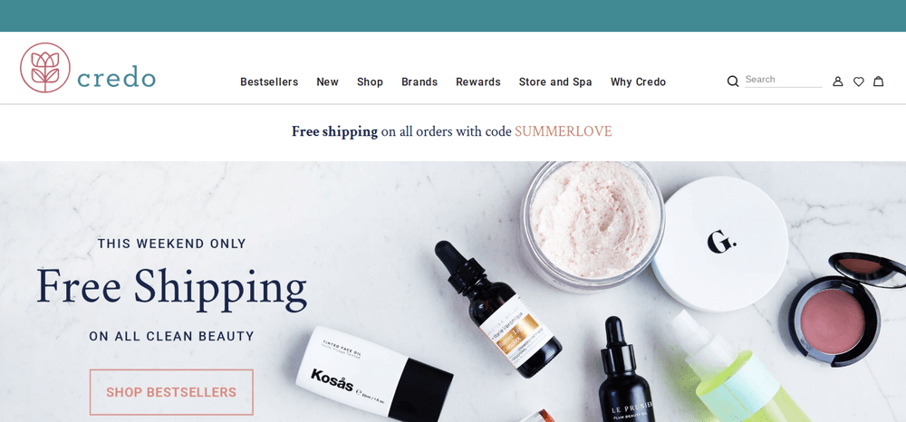This screenshot has width=906, height=422.
Task: Open the New menu item
Action: click(x=328, y=82)
